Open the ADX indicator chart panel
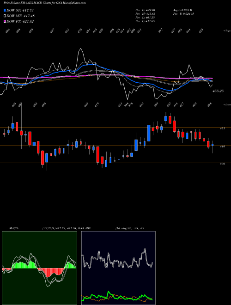 click(118, 268)
